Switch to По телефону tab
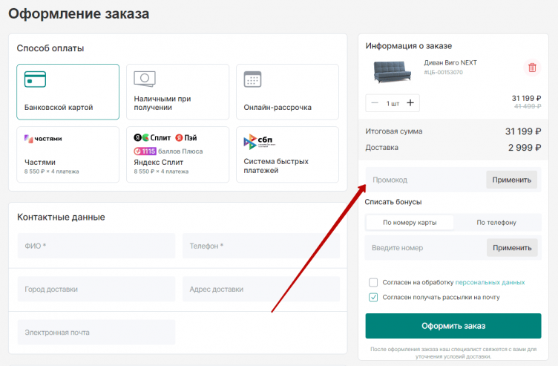558x366 pixels. click(496, 223)
